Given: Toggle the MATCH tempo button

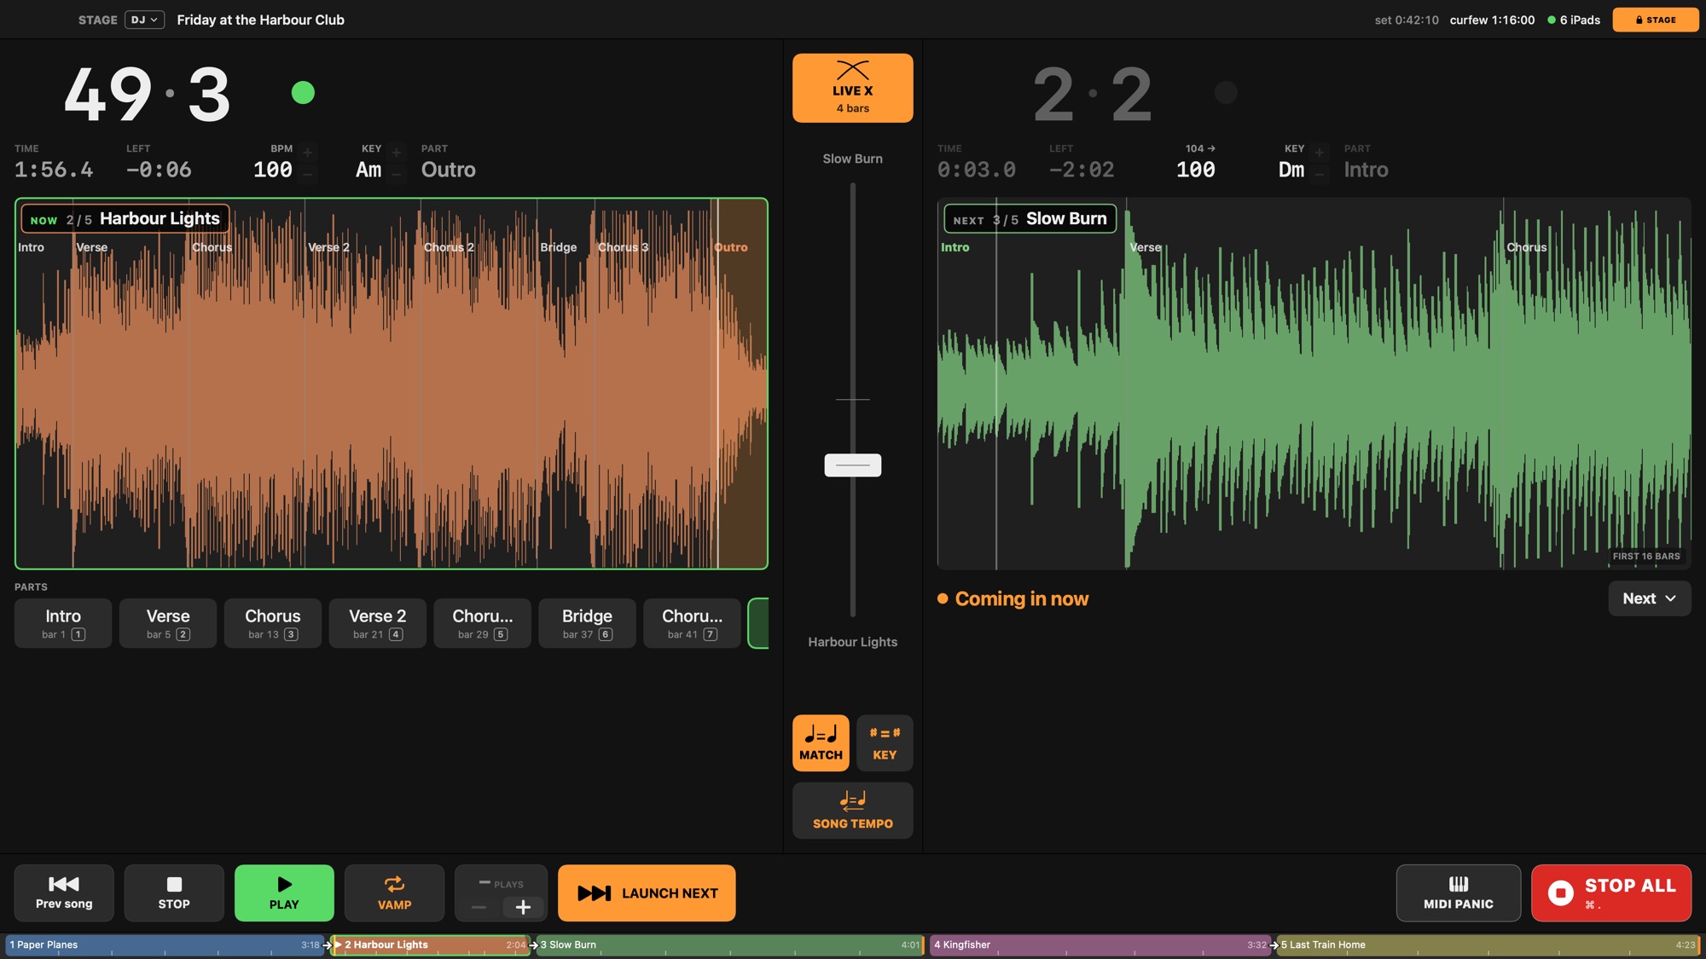Looking at the screenshot, I should coord(821,742).
